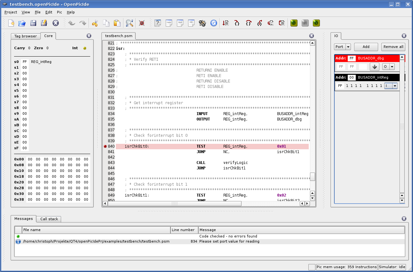This screenshot has height=272, width=413.
Task: Click the editor horizontal scrollbar thumb
Action: click(175, 204)
